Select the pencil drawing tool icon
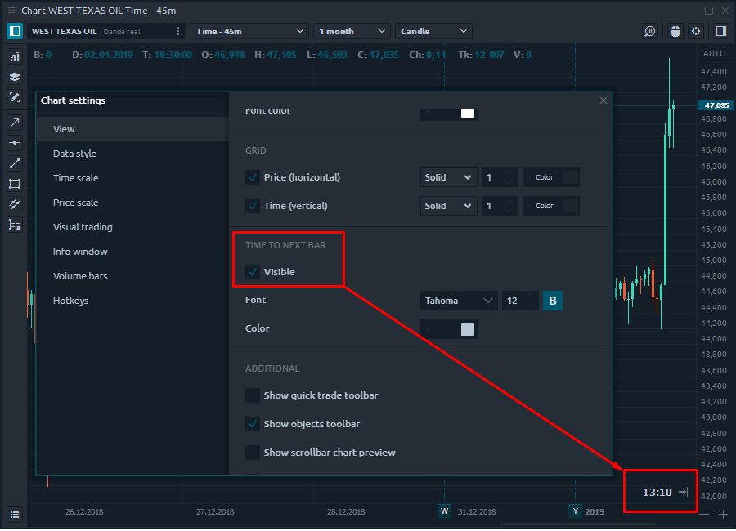Image resolution: width=736 pixels, height=531 pixels. click(15, 97)
